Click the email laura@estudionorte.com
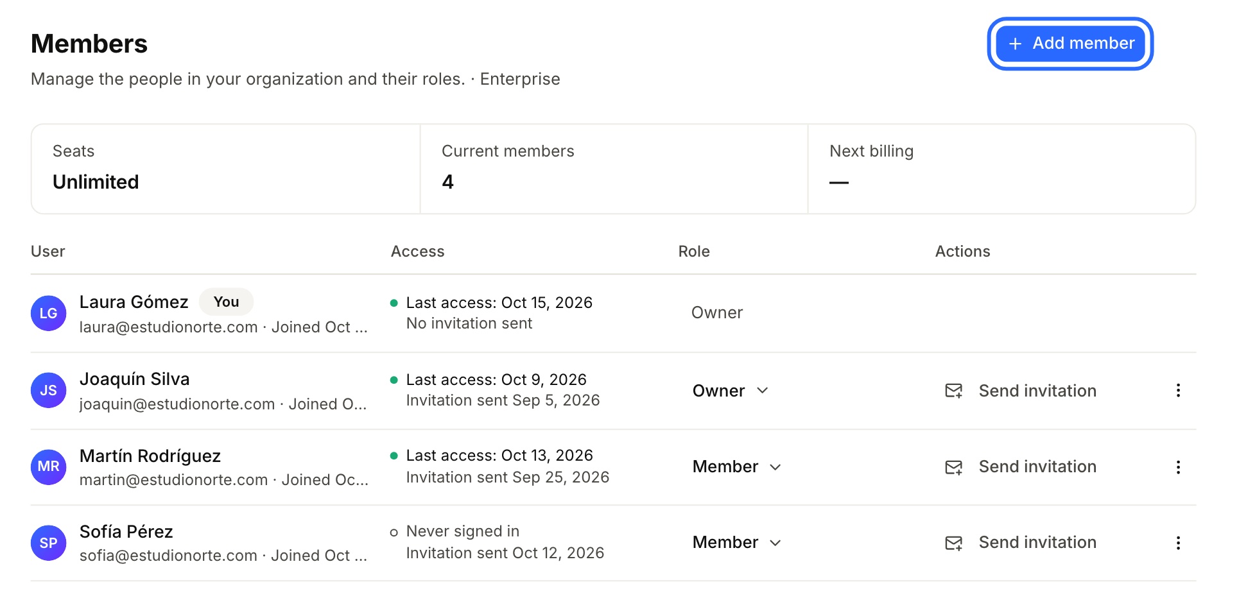 click(x=168, y=327)
